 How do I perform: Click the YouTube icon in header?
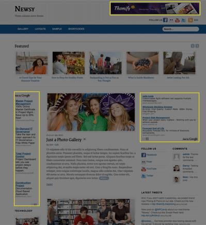tap(177, 20)
